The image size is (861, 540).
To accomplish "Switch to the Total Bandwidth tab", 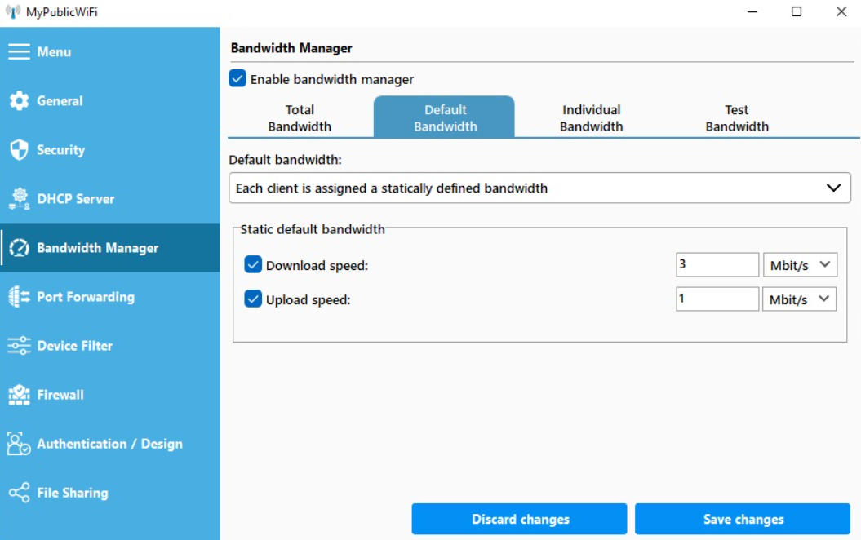I will pos(300,118).
